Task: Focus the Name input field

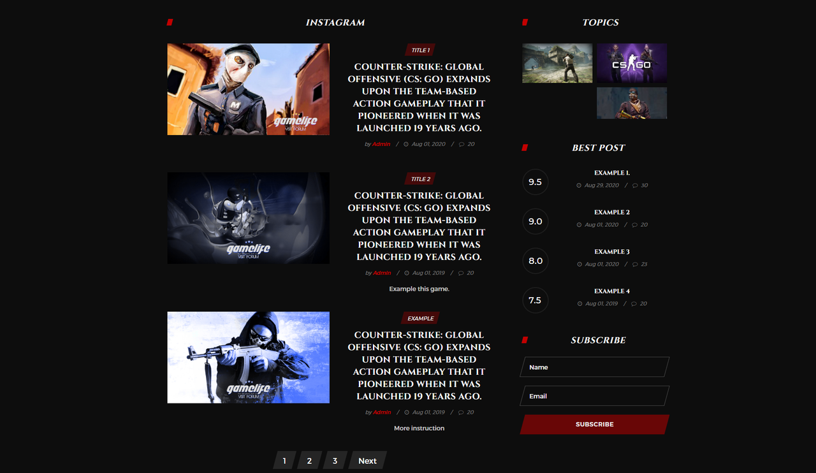Action: 595,367
